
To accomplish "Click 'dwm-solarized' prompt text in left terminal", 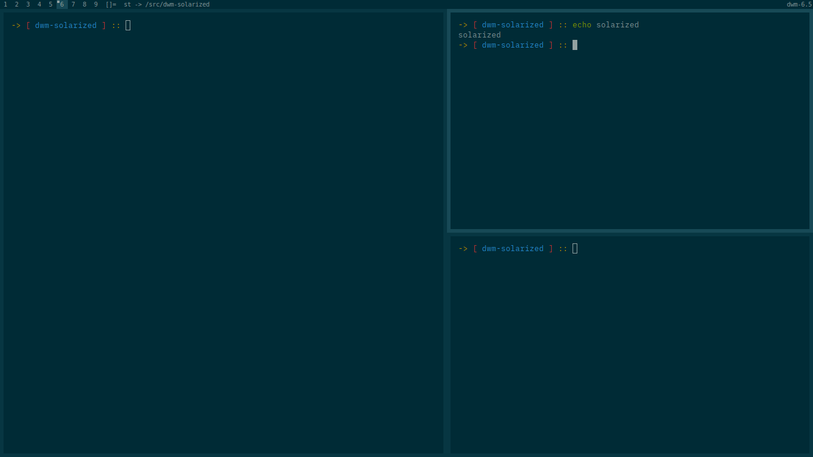I will (65, 26).
